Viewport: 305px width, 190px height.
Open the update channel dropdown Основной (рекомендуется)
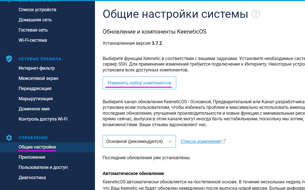(139, 141)
